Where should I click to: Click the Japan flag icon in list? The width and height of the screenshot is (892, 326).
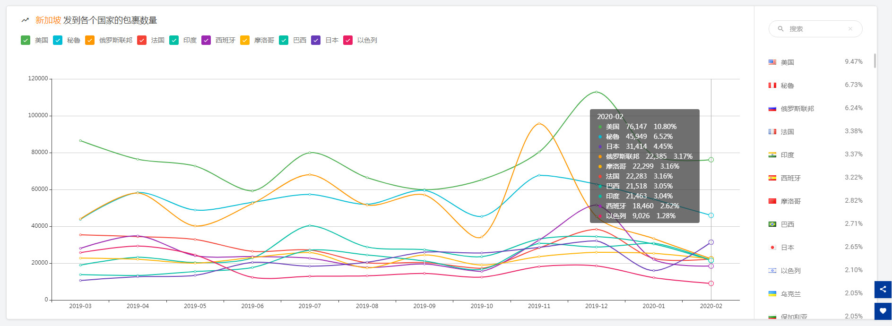pyautogui.click(x=772, y=248)
